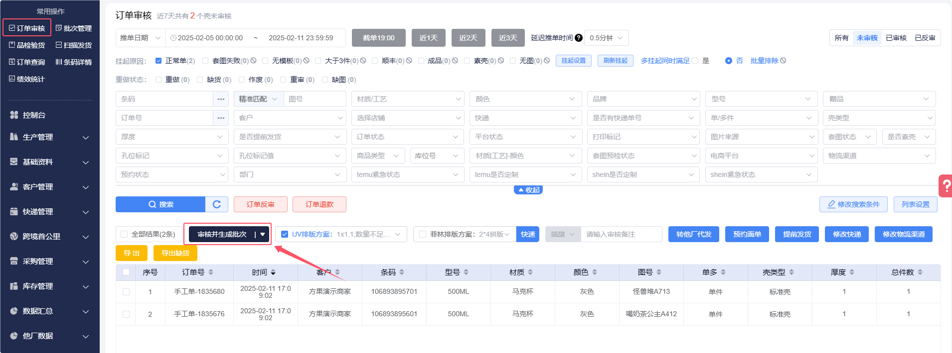
Task: Click the ellipsis icon beside 订单号 field
Action: 221,118
